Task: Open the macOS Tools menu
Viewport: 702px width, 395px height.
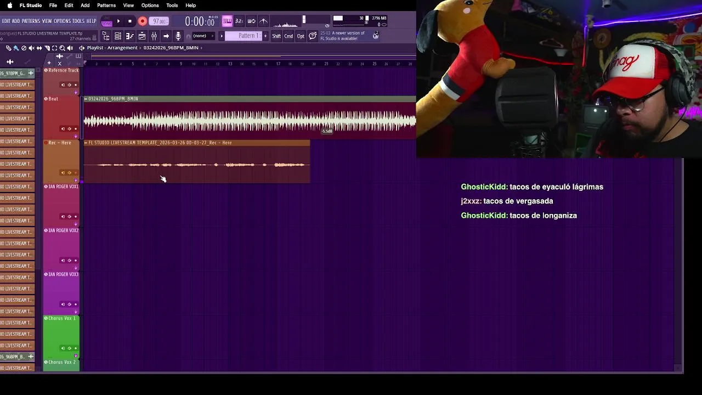Action: click(172, 5)
